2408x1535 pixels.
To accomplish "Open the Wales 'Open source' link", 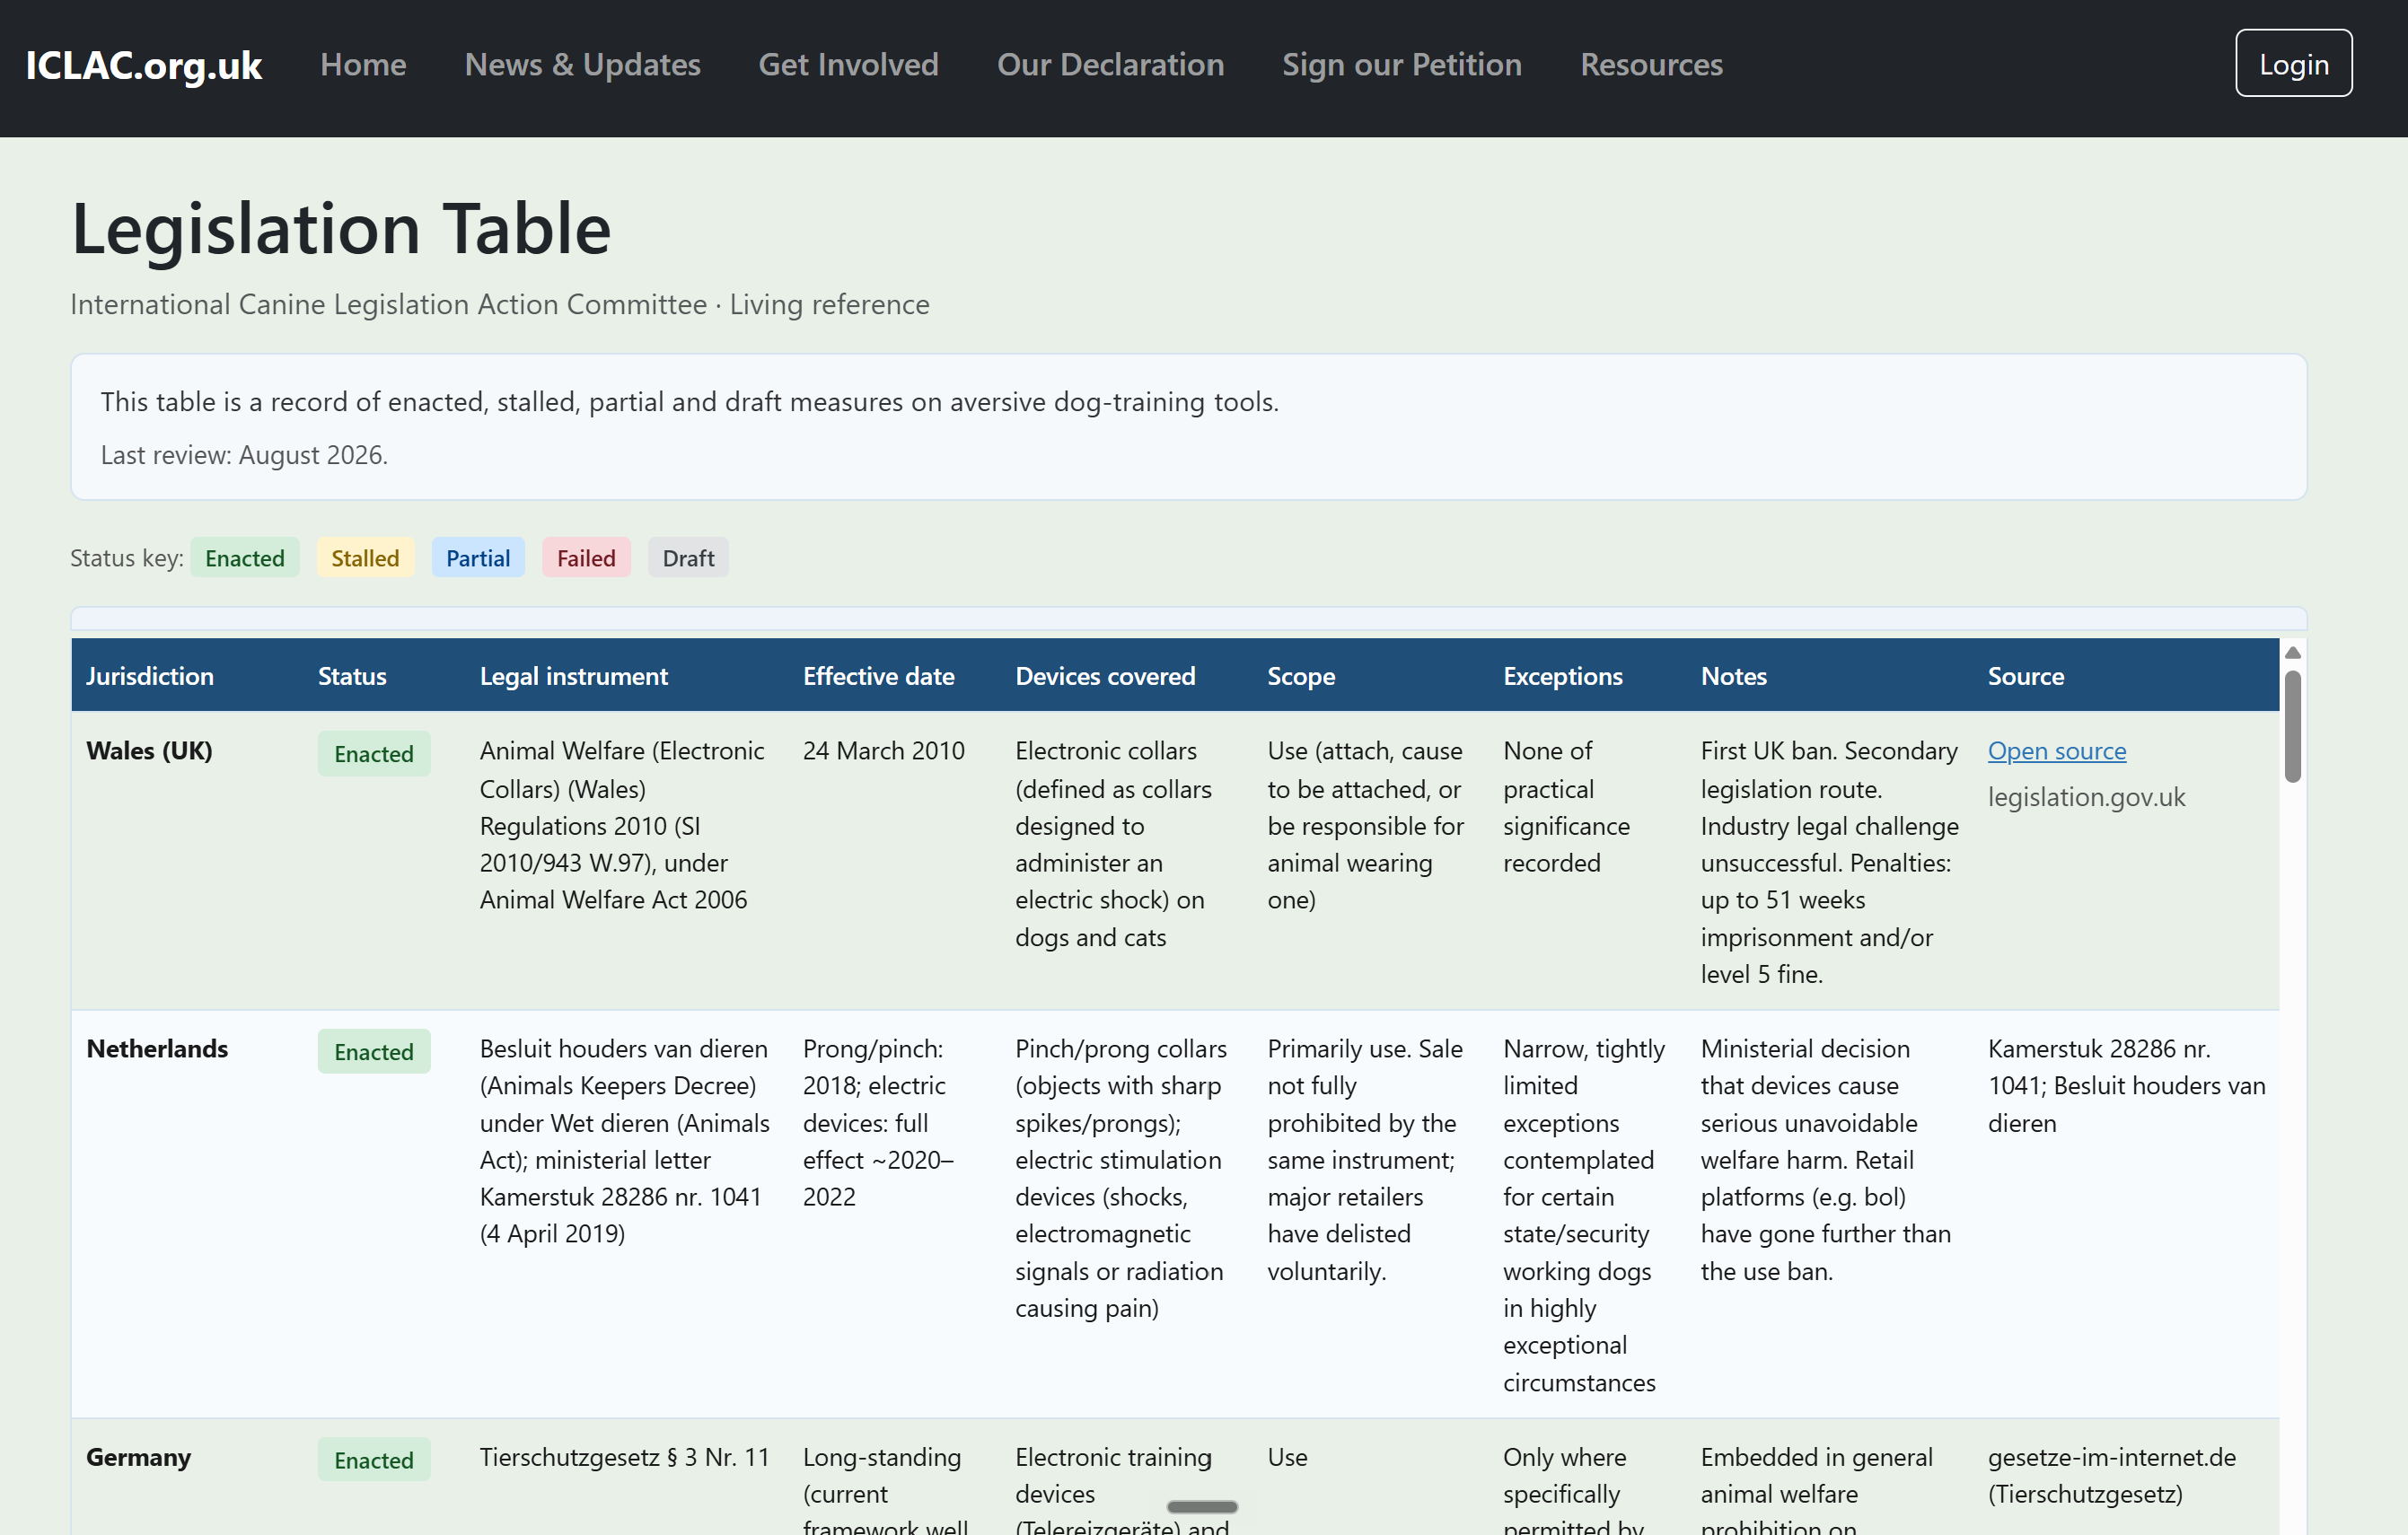I will tap(2056, 751).
